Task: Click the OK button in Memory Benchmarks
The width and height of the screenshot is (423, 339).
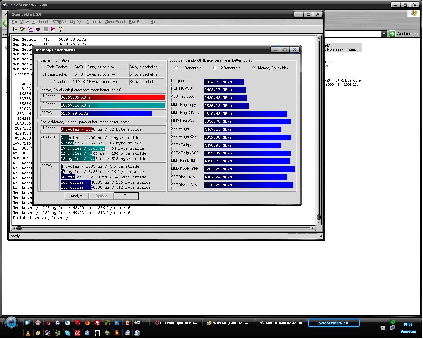Action: [x=126, y=196]
